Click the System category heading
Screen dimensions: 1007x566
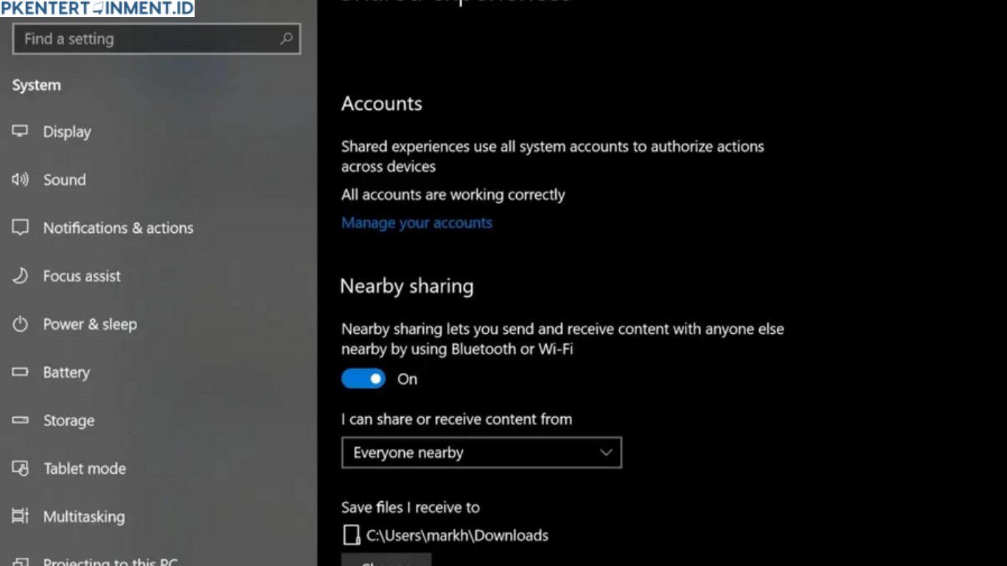click(x=36, y=85)
